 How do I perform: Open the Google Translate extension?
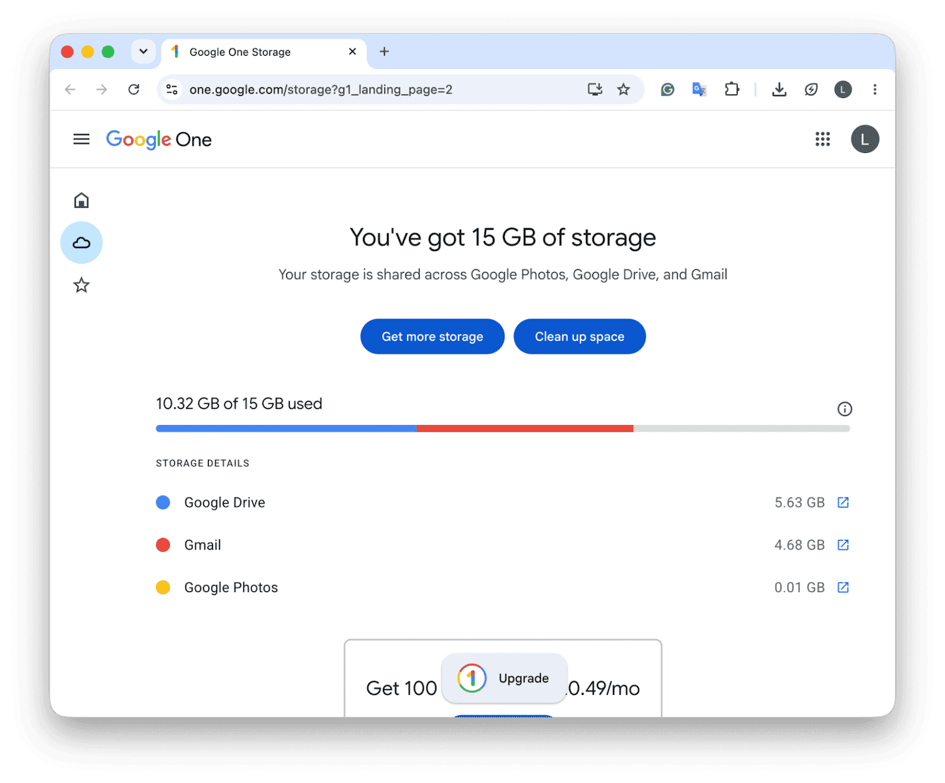(700, 90)
